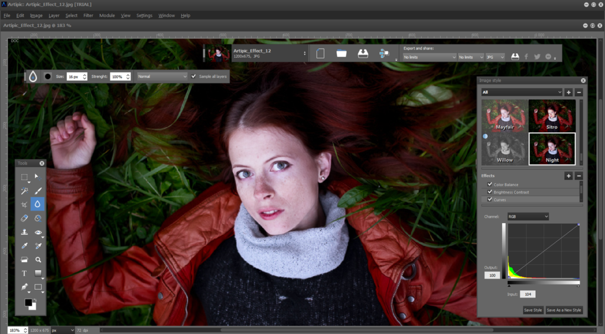Open file with folder icon

pos(341,53)
